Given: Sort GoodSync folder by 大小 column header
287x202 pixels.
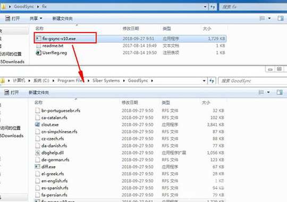Looking at the screenshot, I should tap(206, 103).
